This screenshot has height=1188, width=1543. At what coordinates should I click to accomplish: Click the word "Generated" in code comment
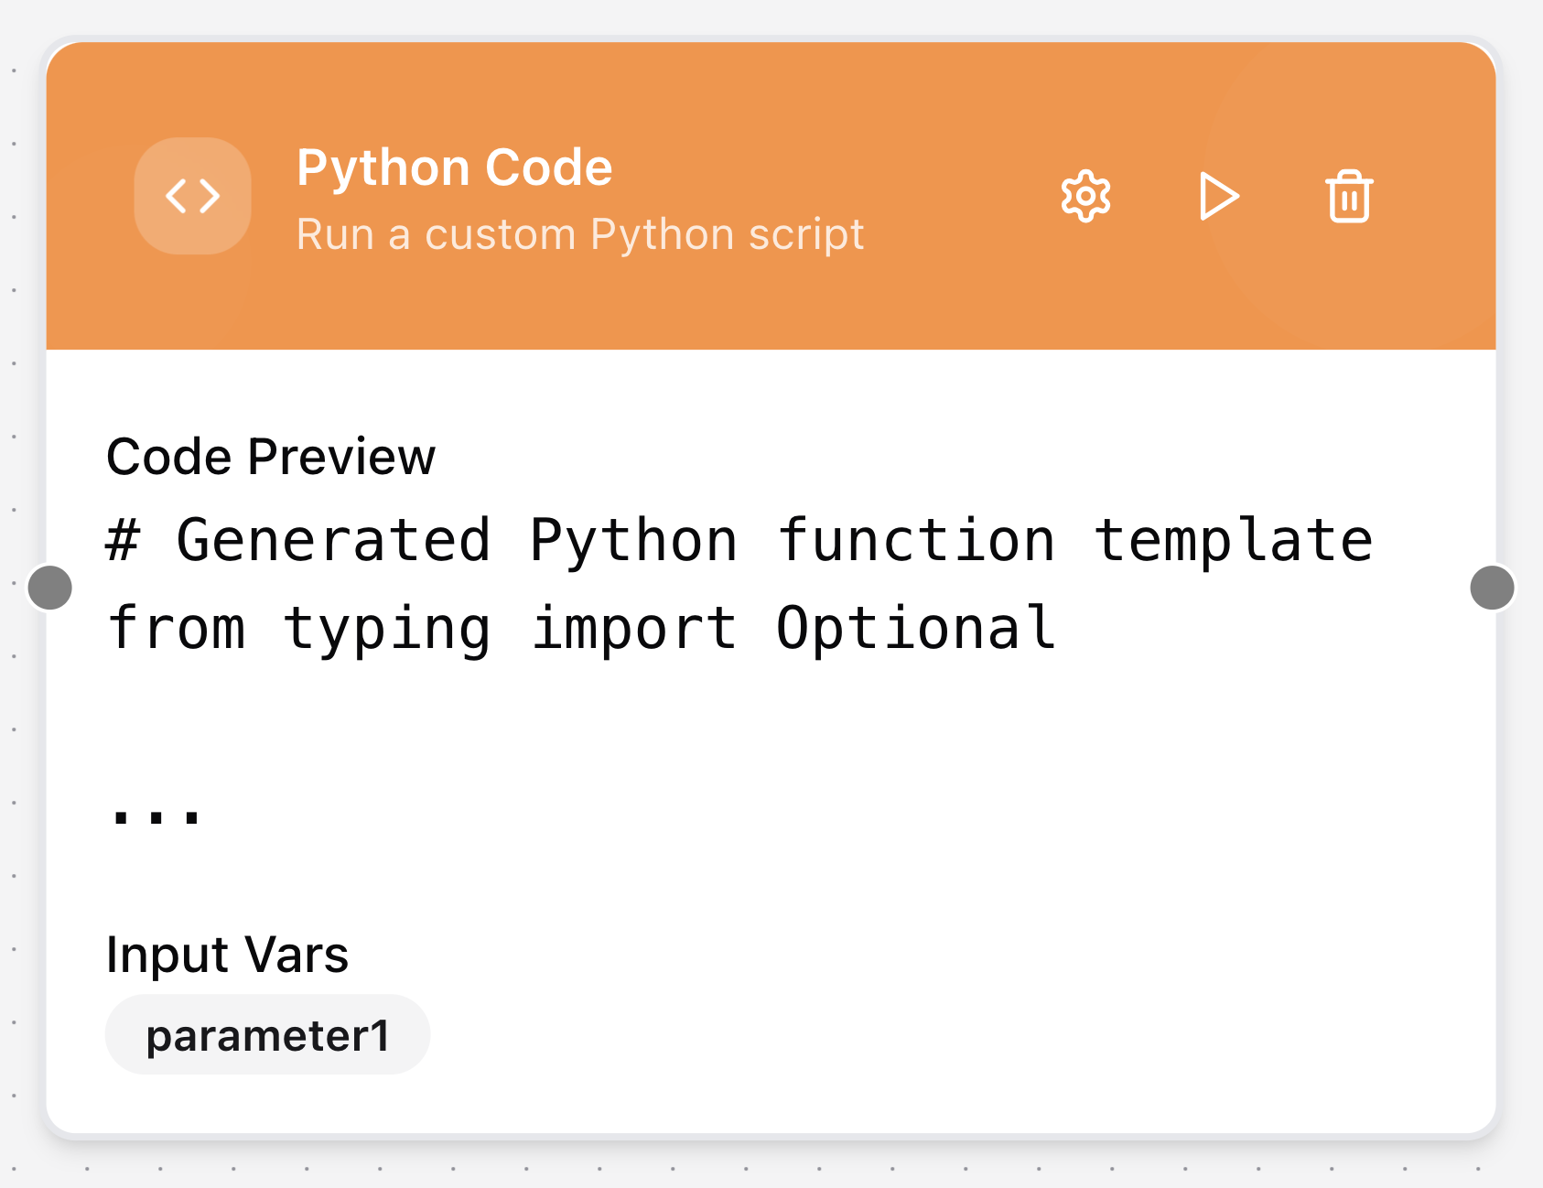[x=333, y=540]
